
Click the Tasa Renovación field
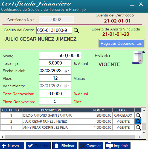(x=55, y=94)
